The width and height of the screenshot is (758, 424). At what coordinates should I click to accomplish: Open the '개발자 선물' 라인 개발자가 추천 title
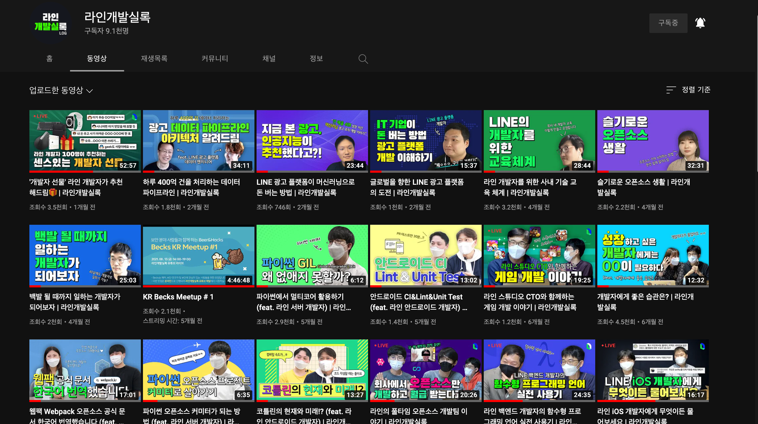click(76, 187)
